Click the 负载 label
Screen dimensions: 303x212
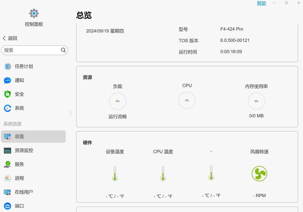click(x=117, y=86)
